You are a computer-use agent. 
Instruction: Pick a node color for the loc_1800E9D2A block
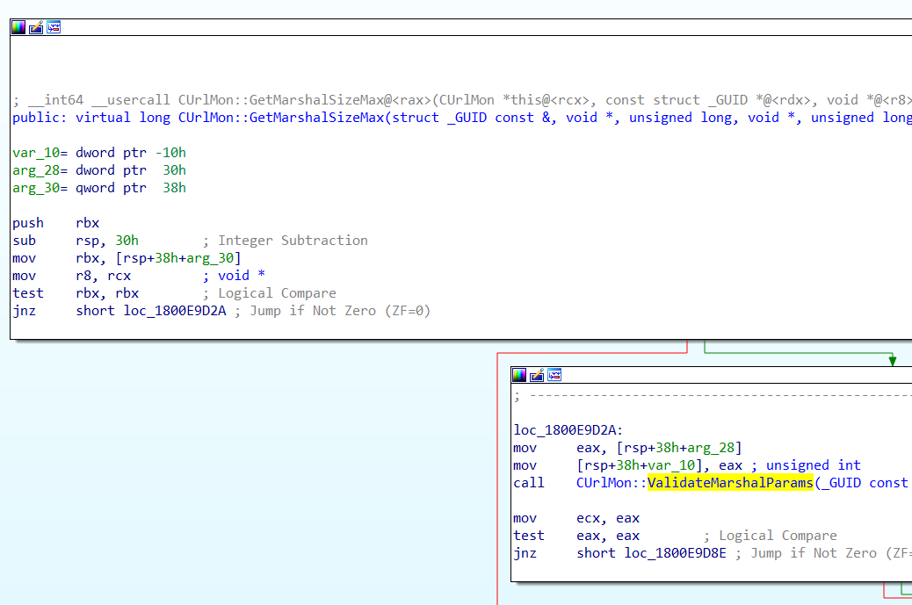click(x=518, y=374)
